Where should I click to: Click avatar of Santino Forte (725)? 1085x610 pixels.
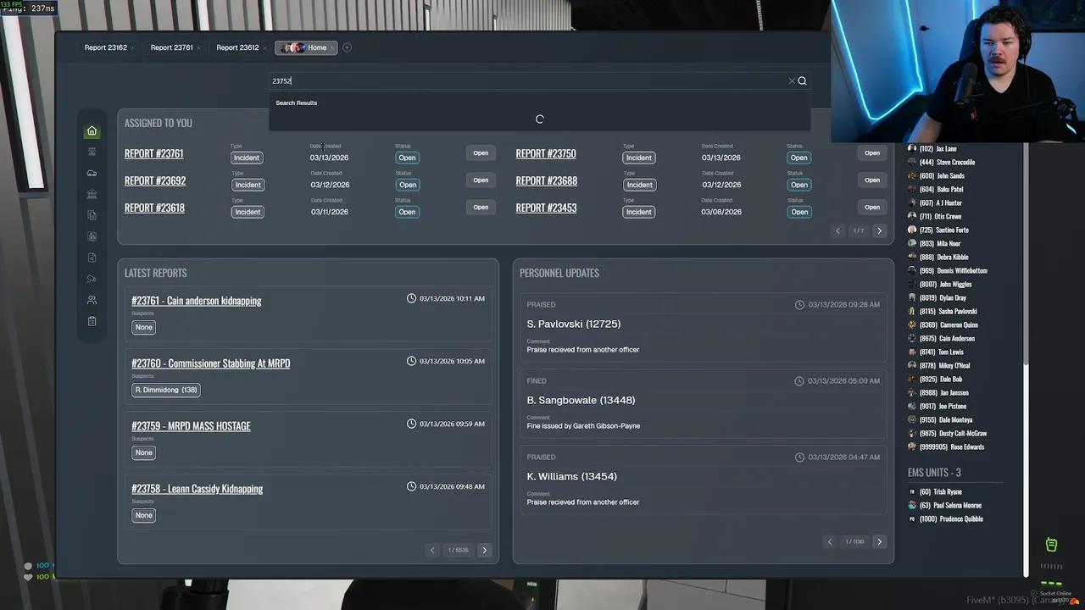point(912,230)
